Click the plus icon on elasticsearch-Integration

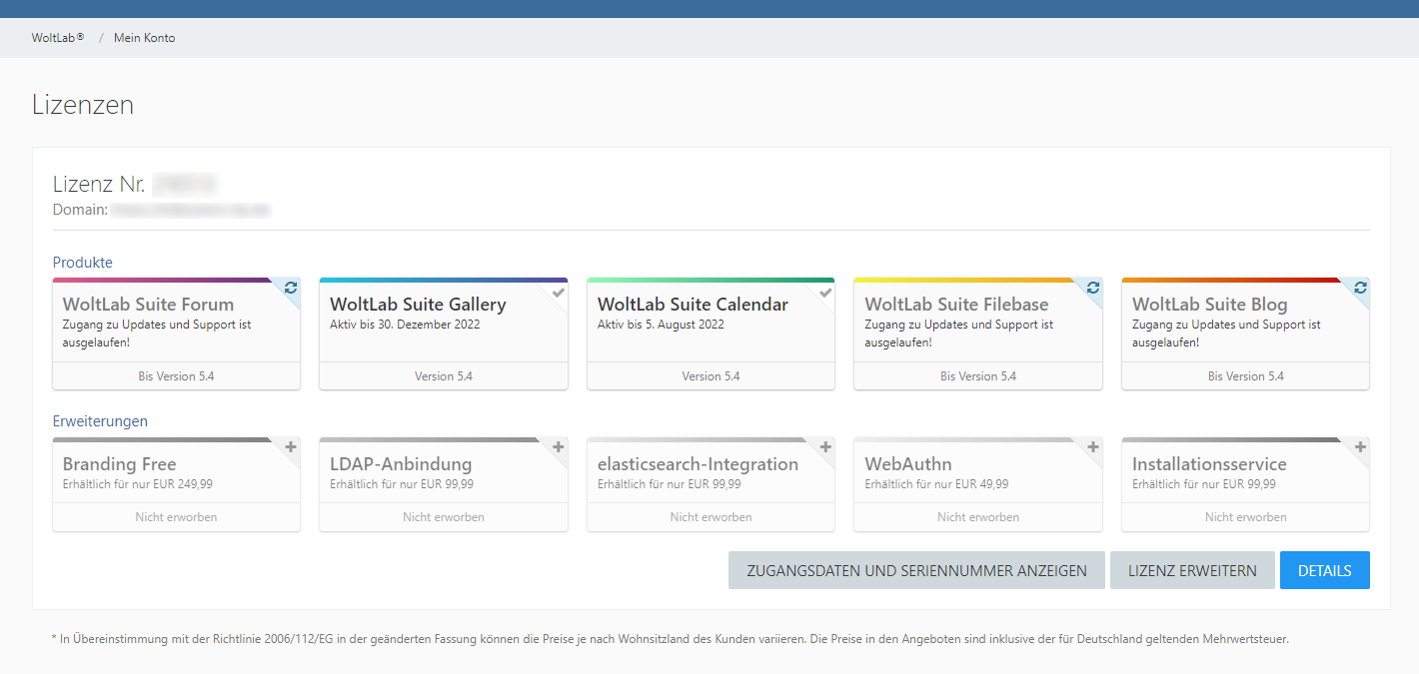825,447
